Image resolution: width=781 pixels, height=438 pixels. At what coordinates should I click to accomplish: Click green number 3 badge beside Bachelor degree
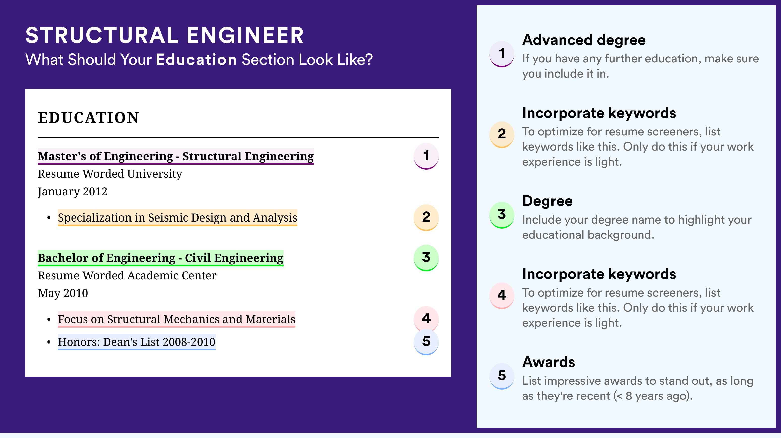(x=426, y=258)
